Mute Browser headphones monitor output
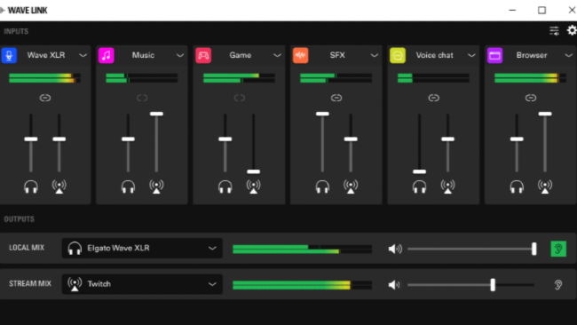The image size is (577, 325). pos(517,186)
